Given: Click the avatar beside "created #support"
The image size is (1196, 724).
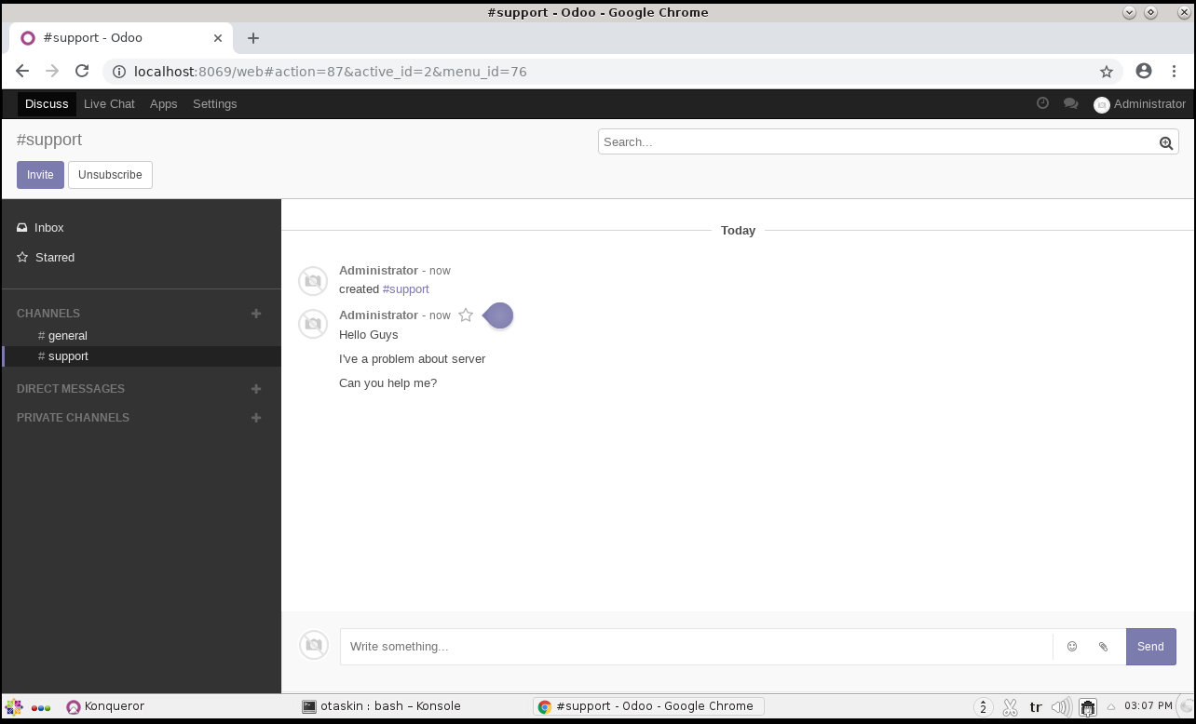Looking at the screenshot, I should (313, 280).
